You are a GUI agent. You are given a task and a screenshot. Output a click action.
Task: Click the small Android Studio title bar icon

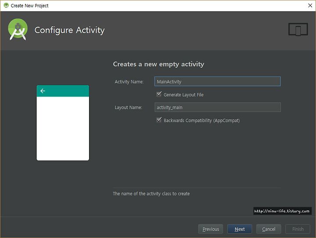[x=6, y=5]
